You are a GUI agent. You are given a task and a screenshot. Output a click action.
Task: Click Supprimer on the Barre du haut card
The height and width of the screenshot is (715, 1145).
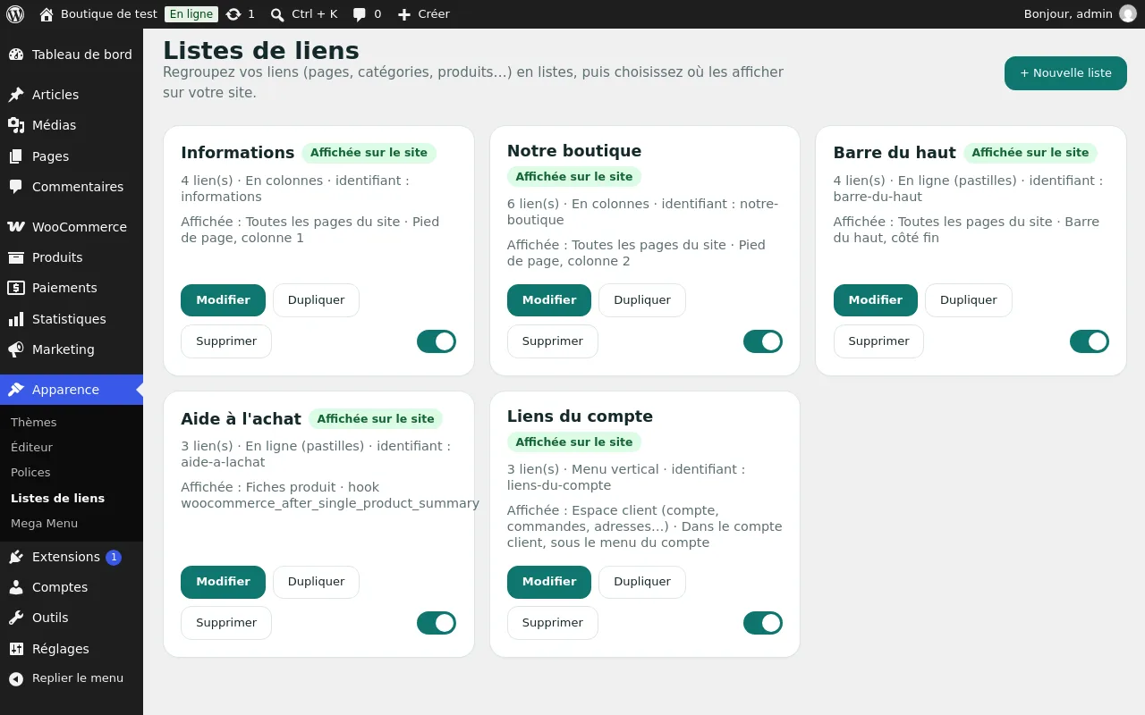click(878, 341)
